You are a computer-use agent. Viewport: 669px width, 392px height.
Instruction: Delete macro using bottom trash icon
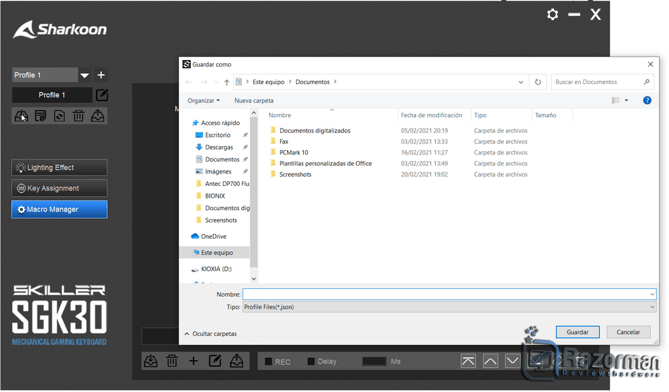[x=172, y=361]
